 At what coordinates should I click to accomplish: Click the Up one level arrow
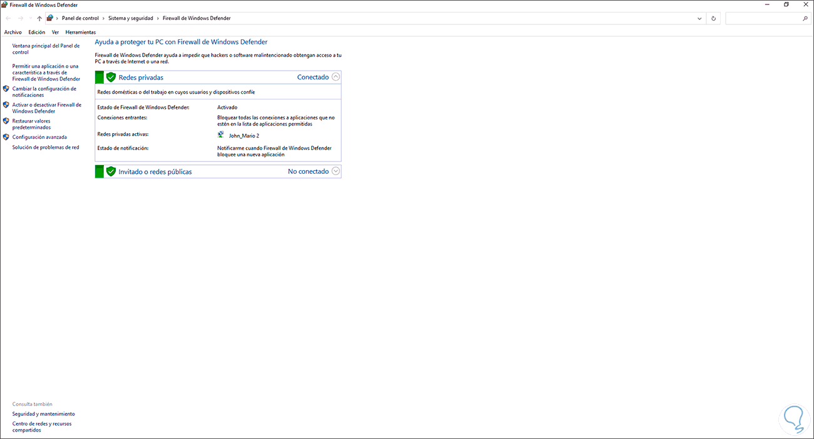(39, 19)
